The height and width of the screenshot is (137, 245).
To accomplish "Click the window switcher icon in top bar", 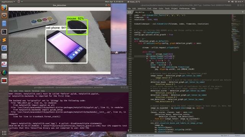I will [x=19, y=2].
